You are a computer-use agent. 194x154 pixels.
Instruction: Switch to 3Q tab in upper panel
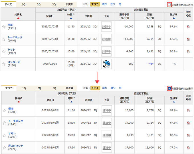click(x=54, y=5)
